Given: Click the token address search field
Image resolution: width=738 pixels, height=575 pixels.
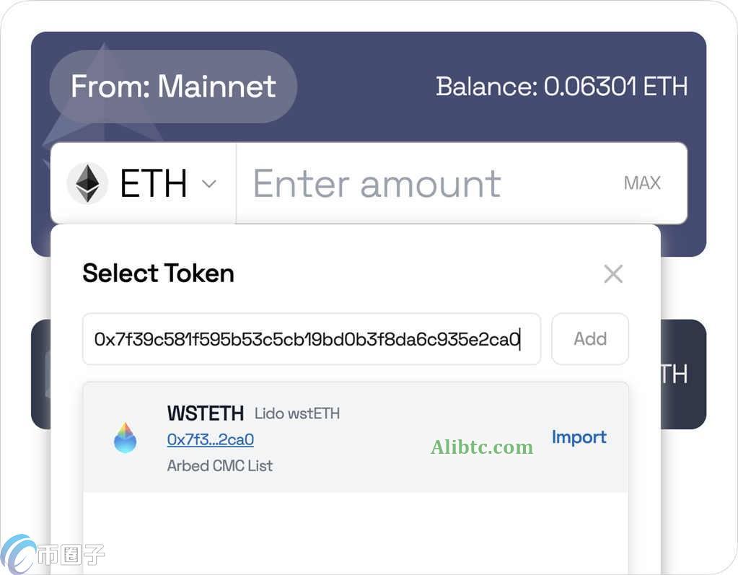Looking at the screenshot, I should tap(311, 339).
